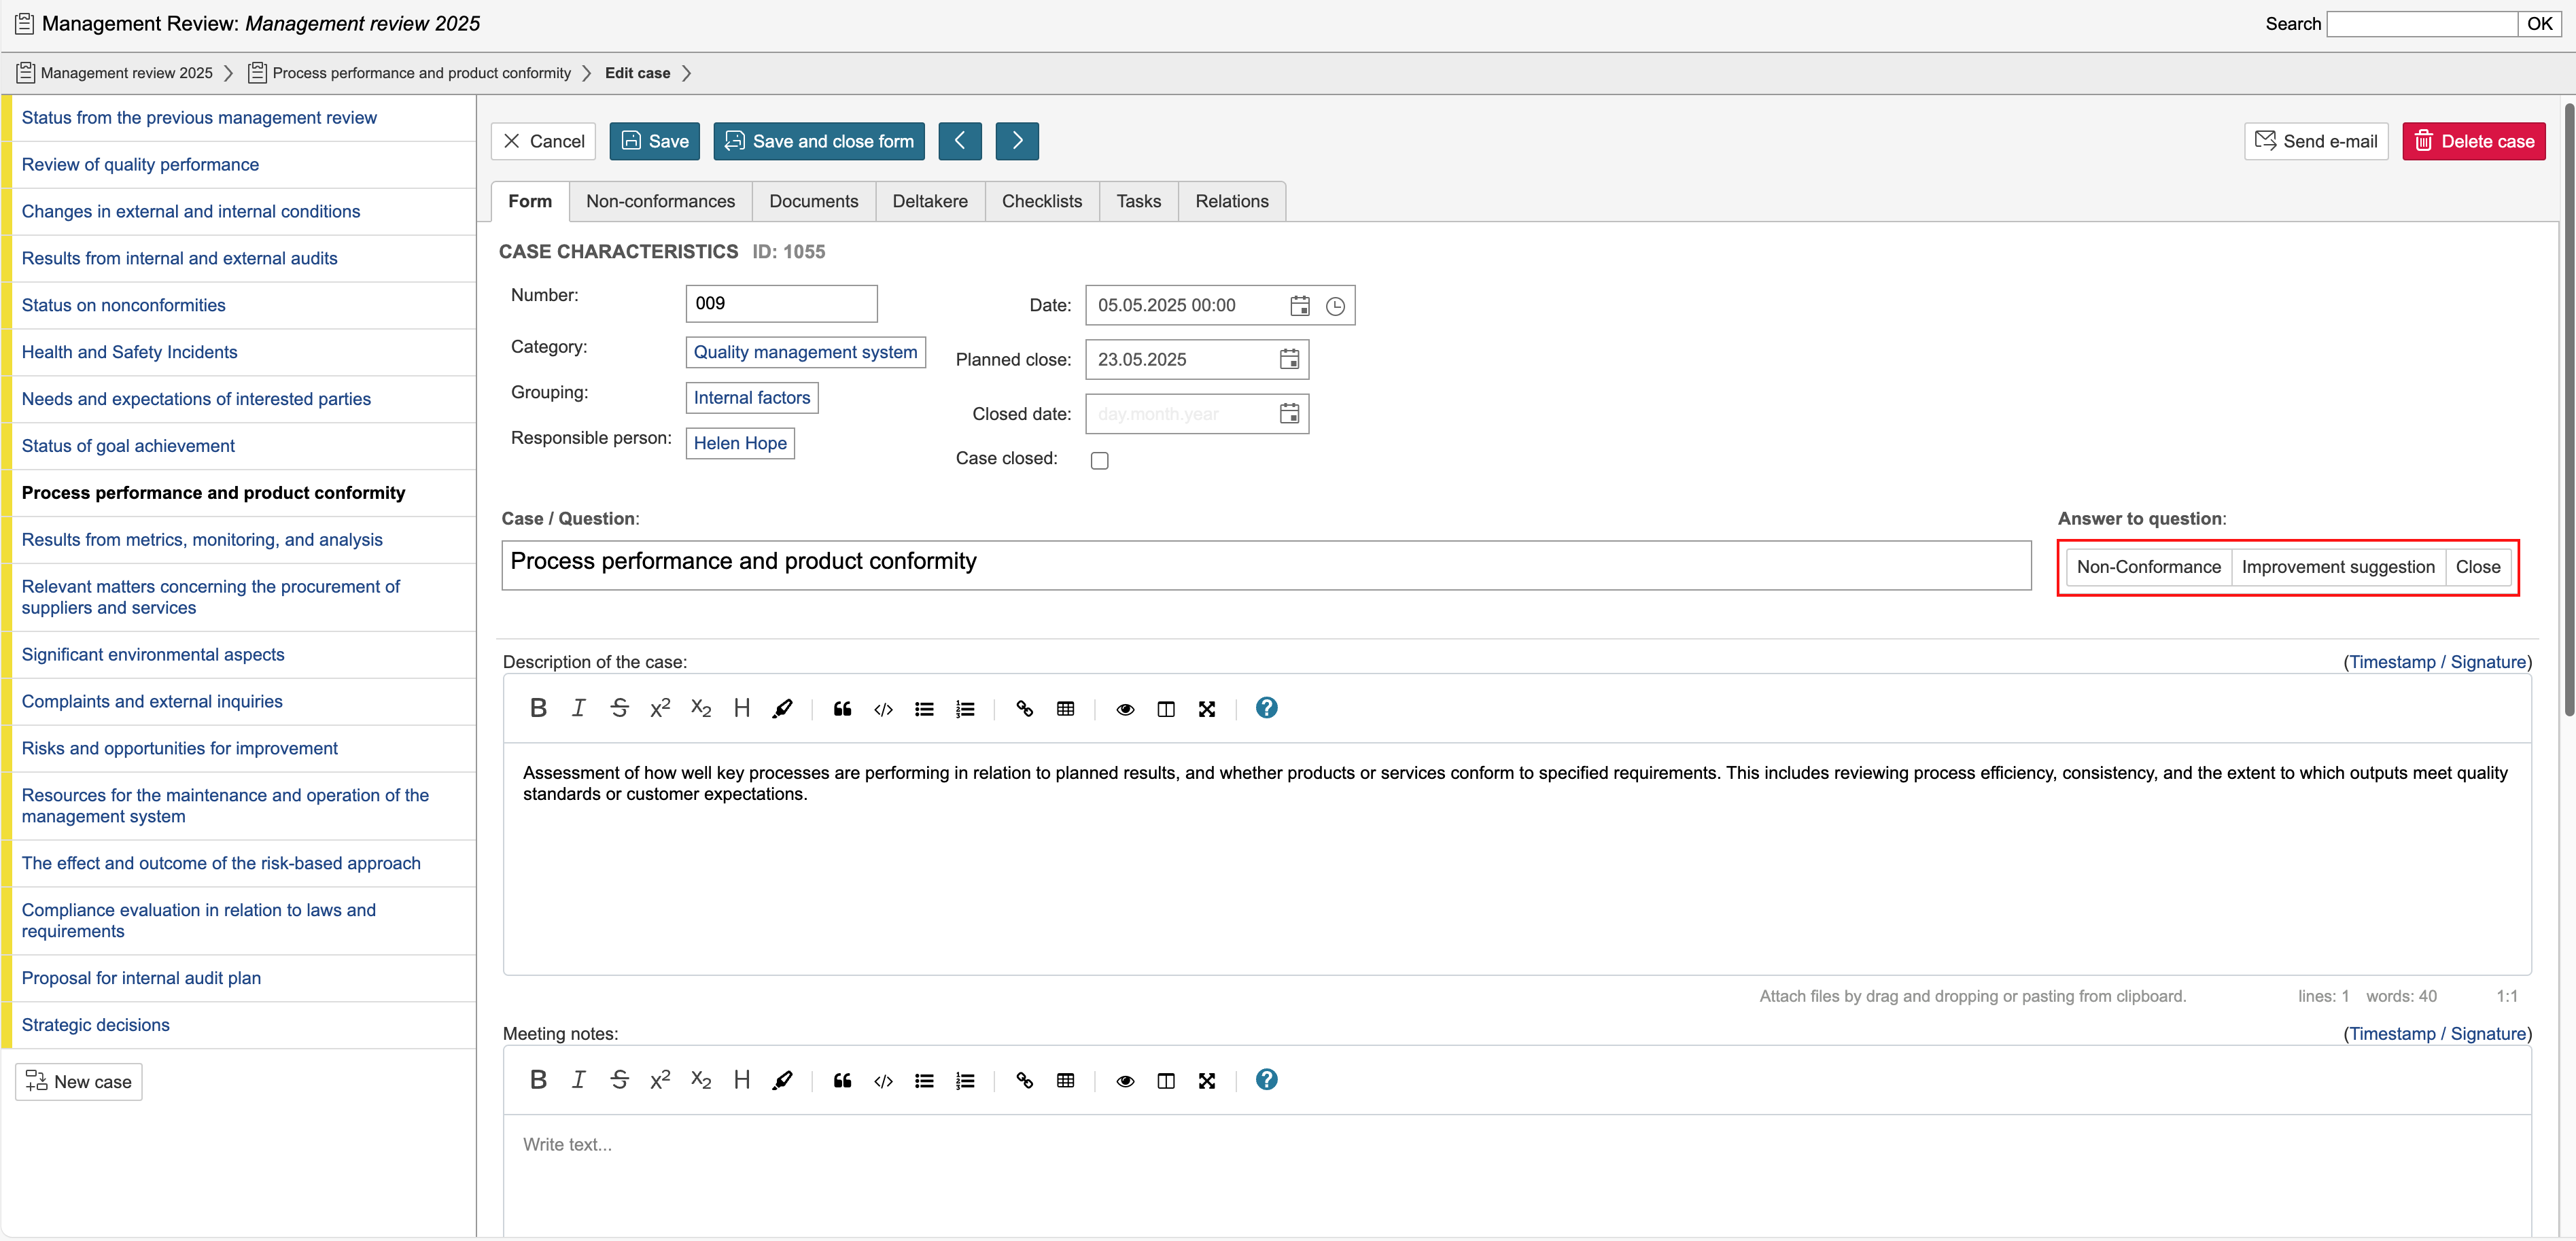Viewport: 2576px width, 1241px height.
Task: Insert a table in description editor
Action: click(1065, 709)
